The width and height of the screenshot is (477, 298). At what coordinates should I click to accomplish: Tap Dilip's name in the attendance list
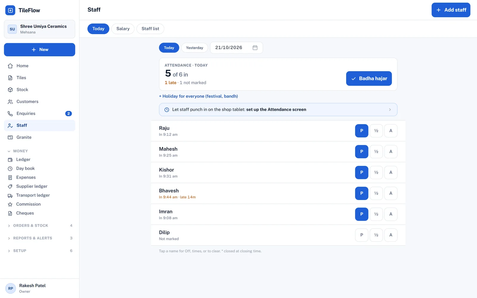(x=164, y=232)
